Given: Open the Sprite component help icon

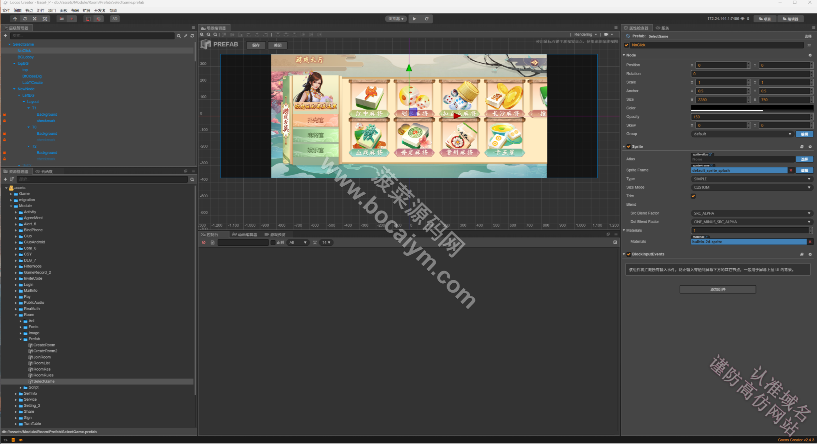Looking at the screenshot, I should pos(802,147).
